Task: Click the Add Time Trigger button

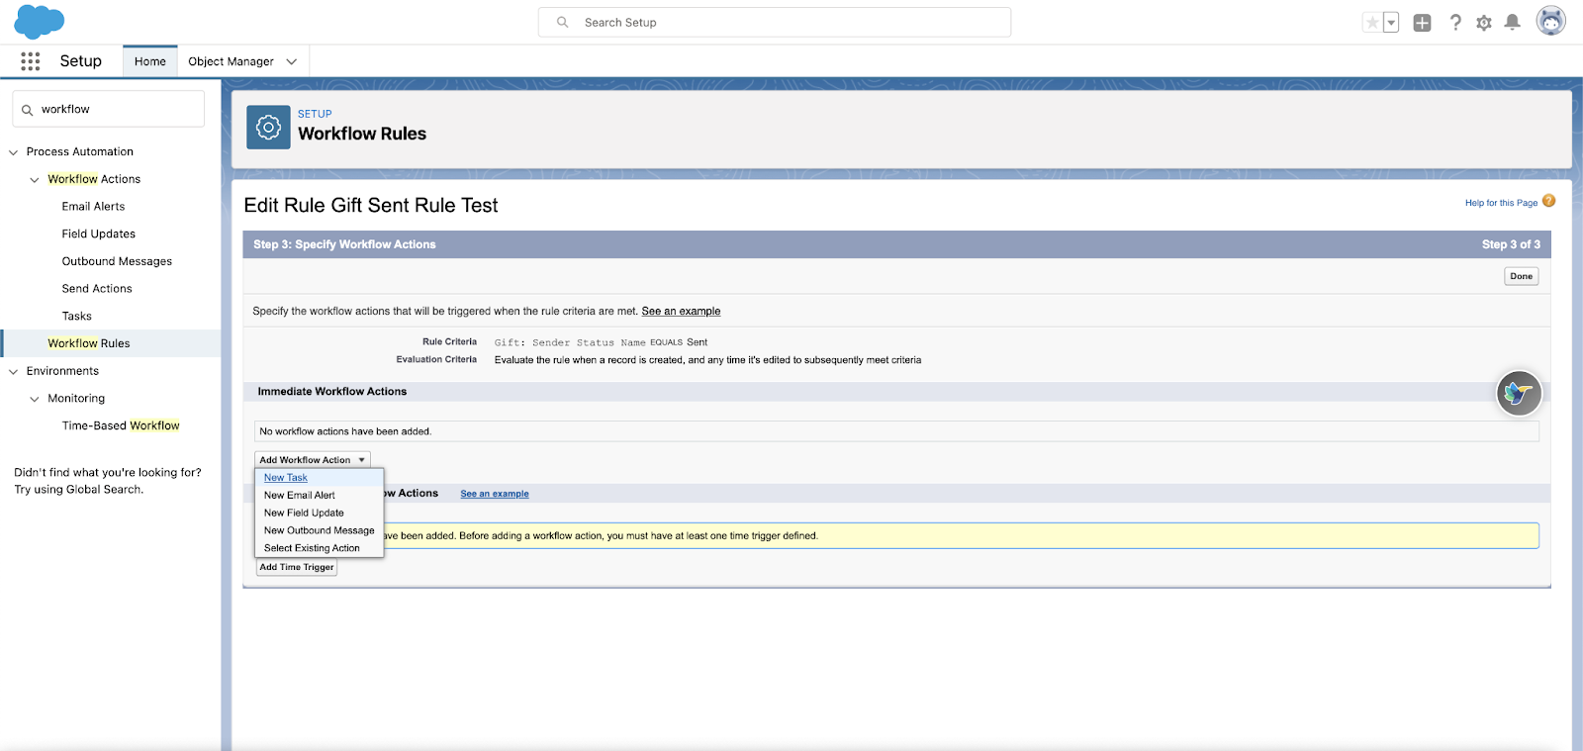Action: coord(297,567)
